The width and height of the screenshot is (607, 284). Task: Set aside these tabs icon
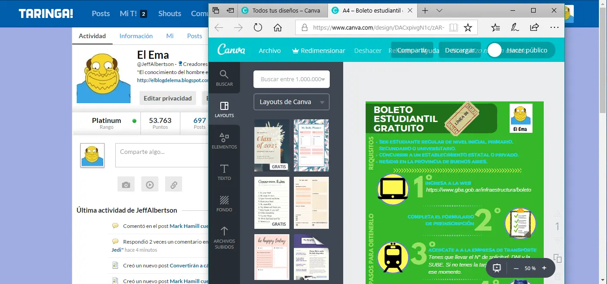[x=231, y=10]
